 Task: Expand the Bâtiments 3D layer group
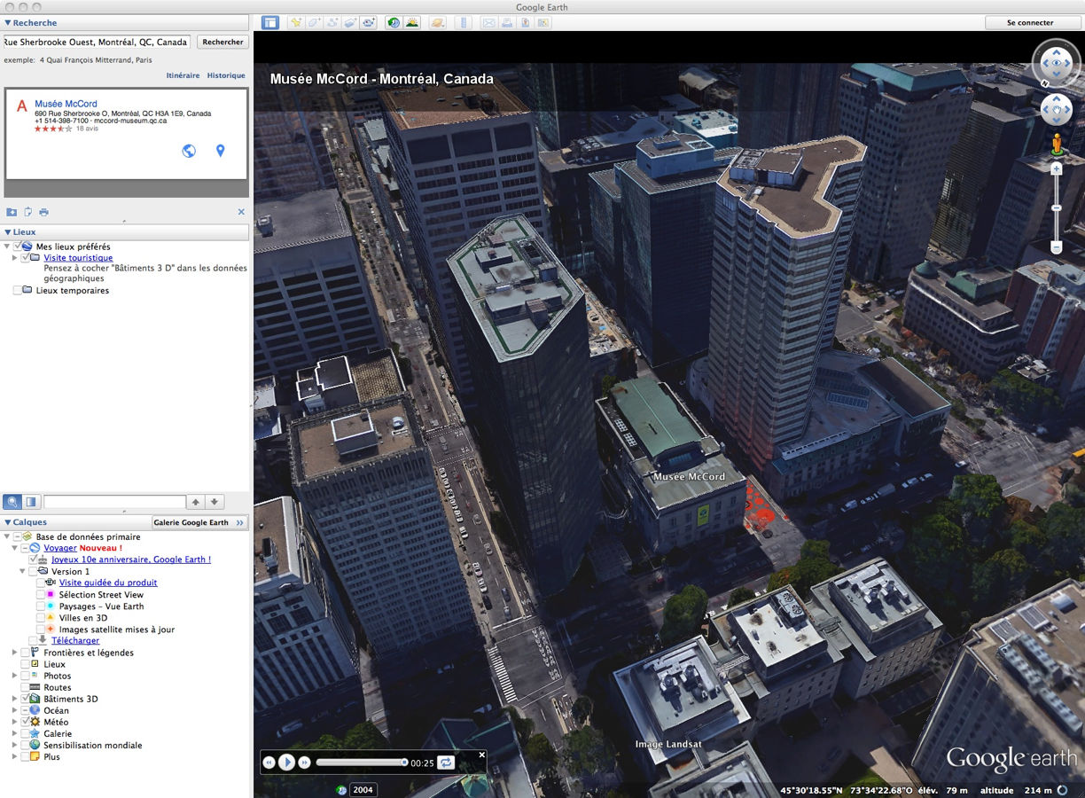click(14, 699)
